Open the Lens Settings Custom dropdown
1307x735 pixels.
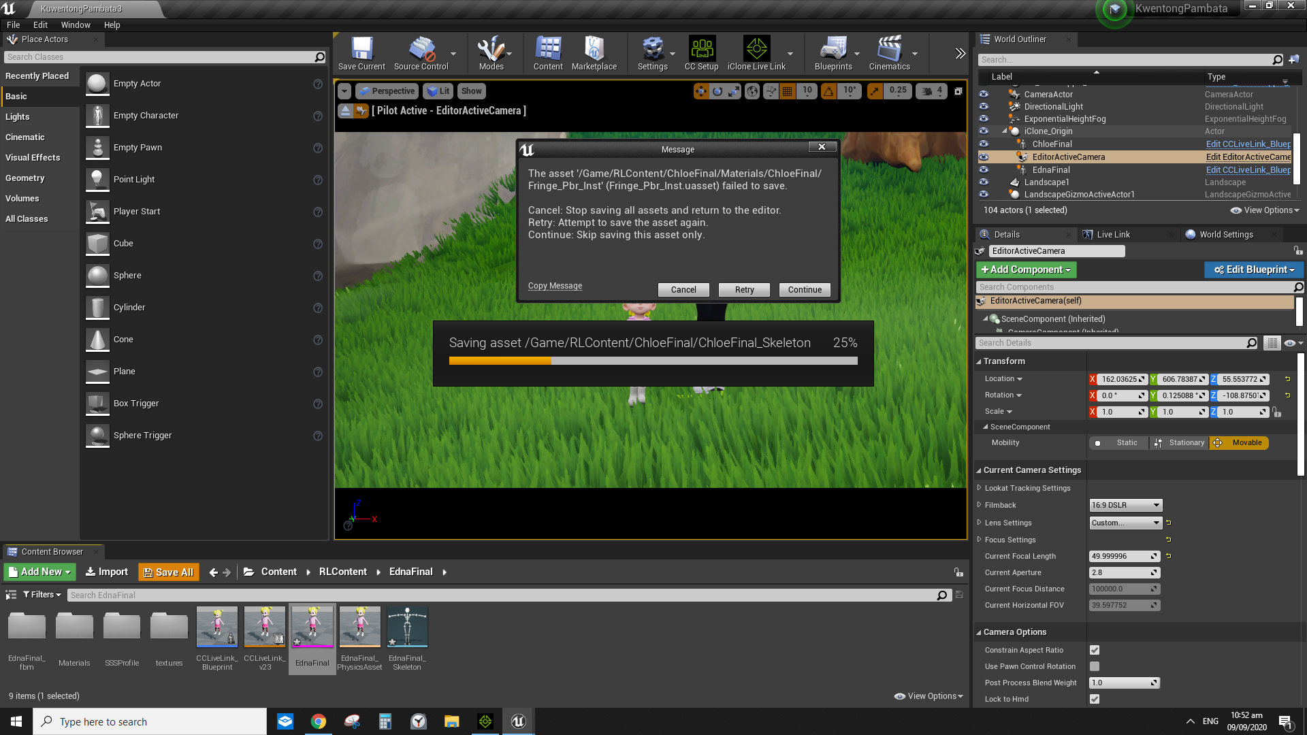[1126, 523]
